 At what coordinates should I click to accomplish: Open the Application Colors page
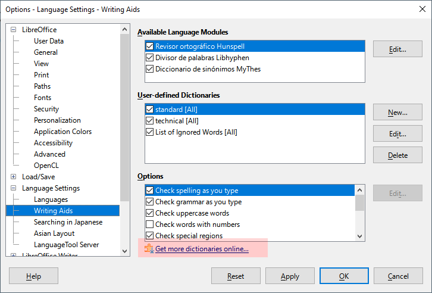click(x=62, y=132)
